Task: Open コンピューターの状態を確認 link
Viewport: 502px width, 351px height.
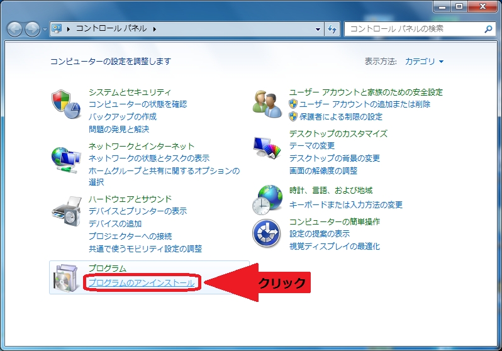Action: click(138, 104)
